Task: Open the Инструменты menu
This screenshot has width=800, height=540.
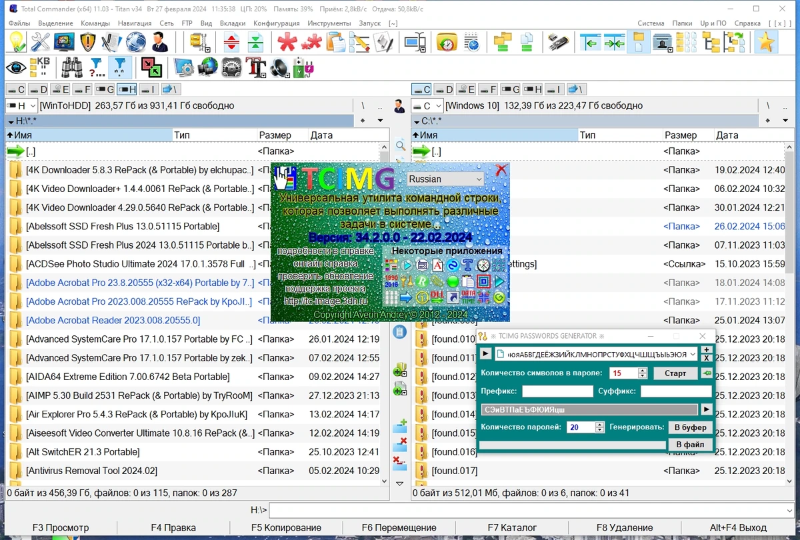Action: pyautogui.click(x=329, y=23)
